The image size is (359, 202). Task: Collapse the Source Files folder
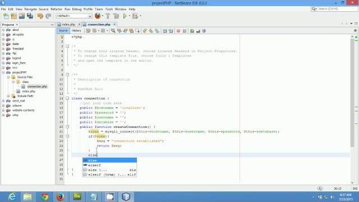pyautogui.click(x=8, y=77)
